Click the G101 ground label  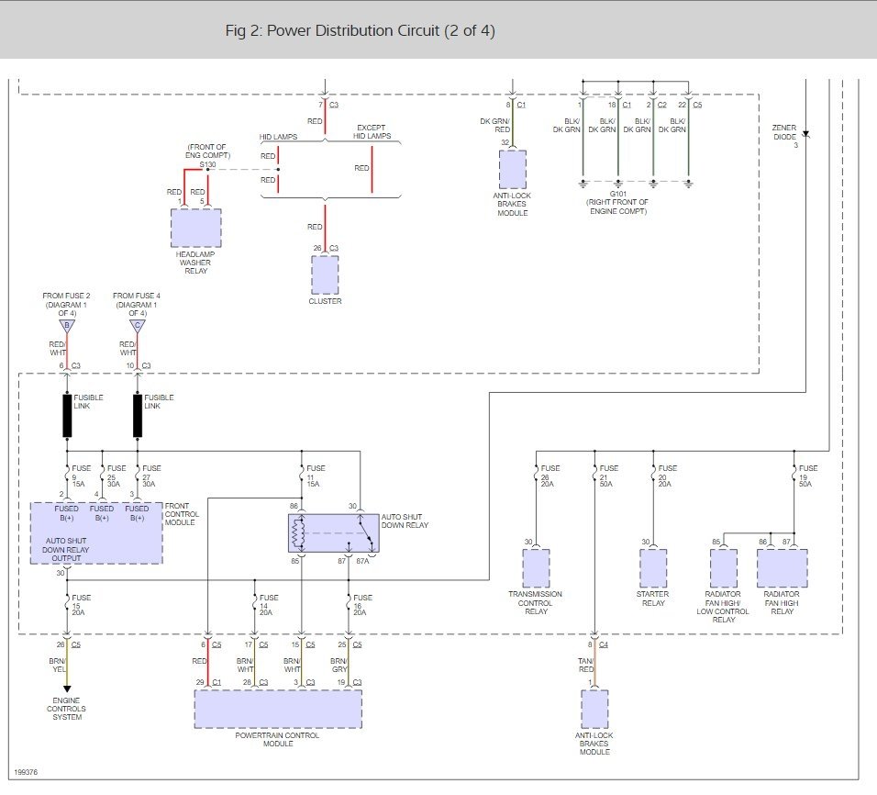pos(618,194)
